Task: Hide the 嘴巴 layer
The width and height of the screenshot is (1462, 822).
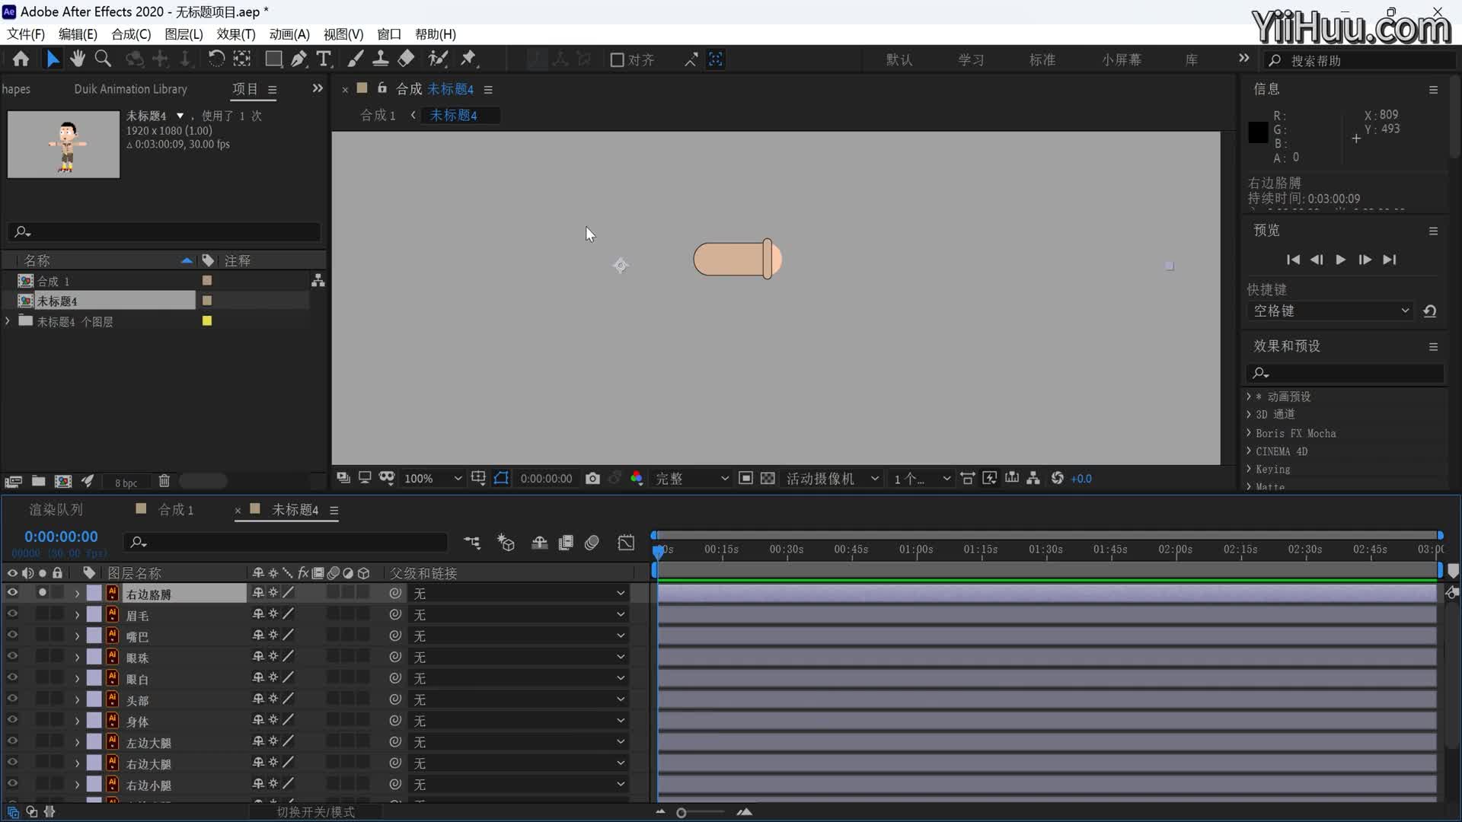Action: coord(12,636)
